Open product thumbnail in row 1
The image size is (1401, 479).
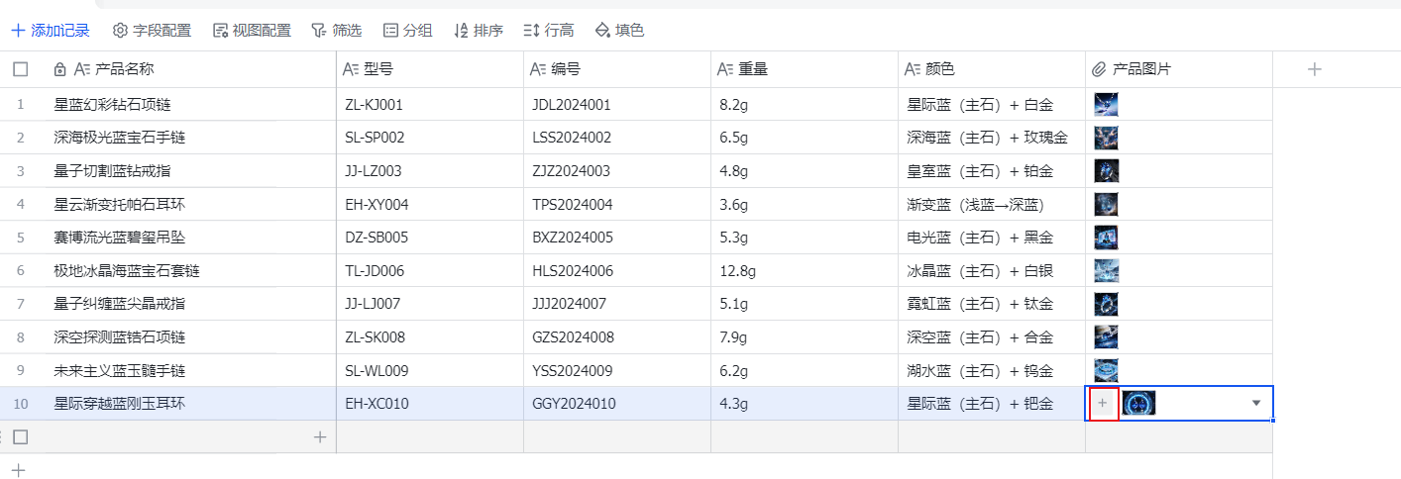coord(1106,105)
